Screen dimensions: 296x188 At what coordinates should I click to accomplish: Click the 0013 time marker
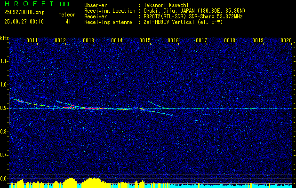click(x=88, y=40)
